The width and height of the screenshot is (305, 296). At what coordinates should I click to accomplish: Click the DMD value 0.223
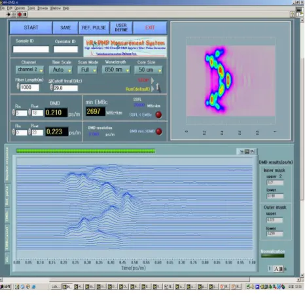pos(57,132)
